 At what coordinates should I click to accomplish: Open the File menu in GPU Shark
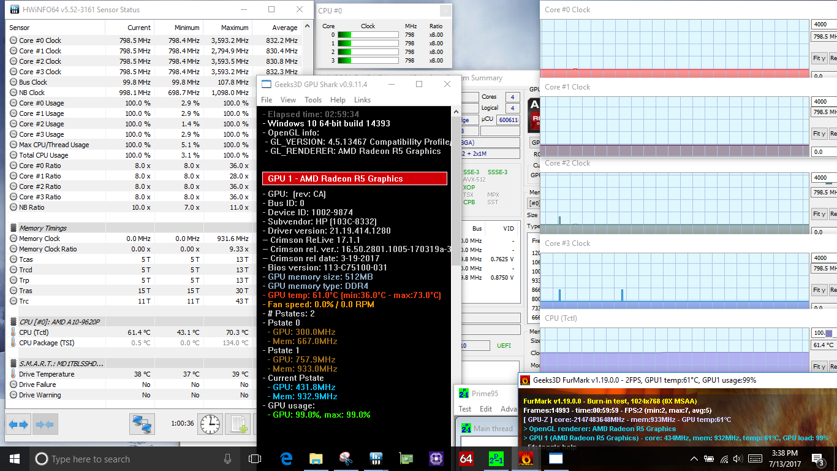click(x=267, y=100)
